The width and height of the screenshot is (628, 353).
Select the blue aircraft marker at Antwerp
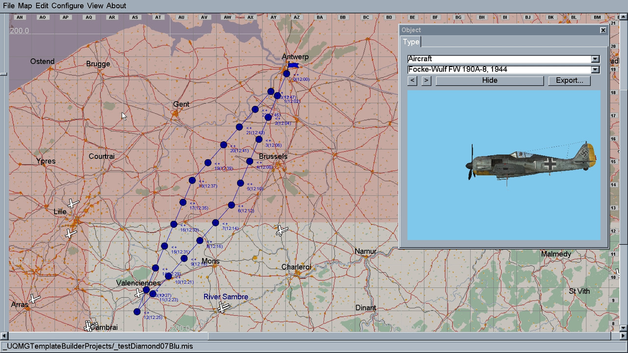click(293, 65)
